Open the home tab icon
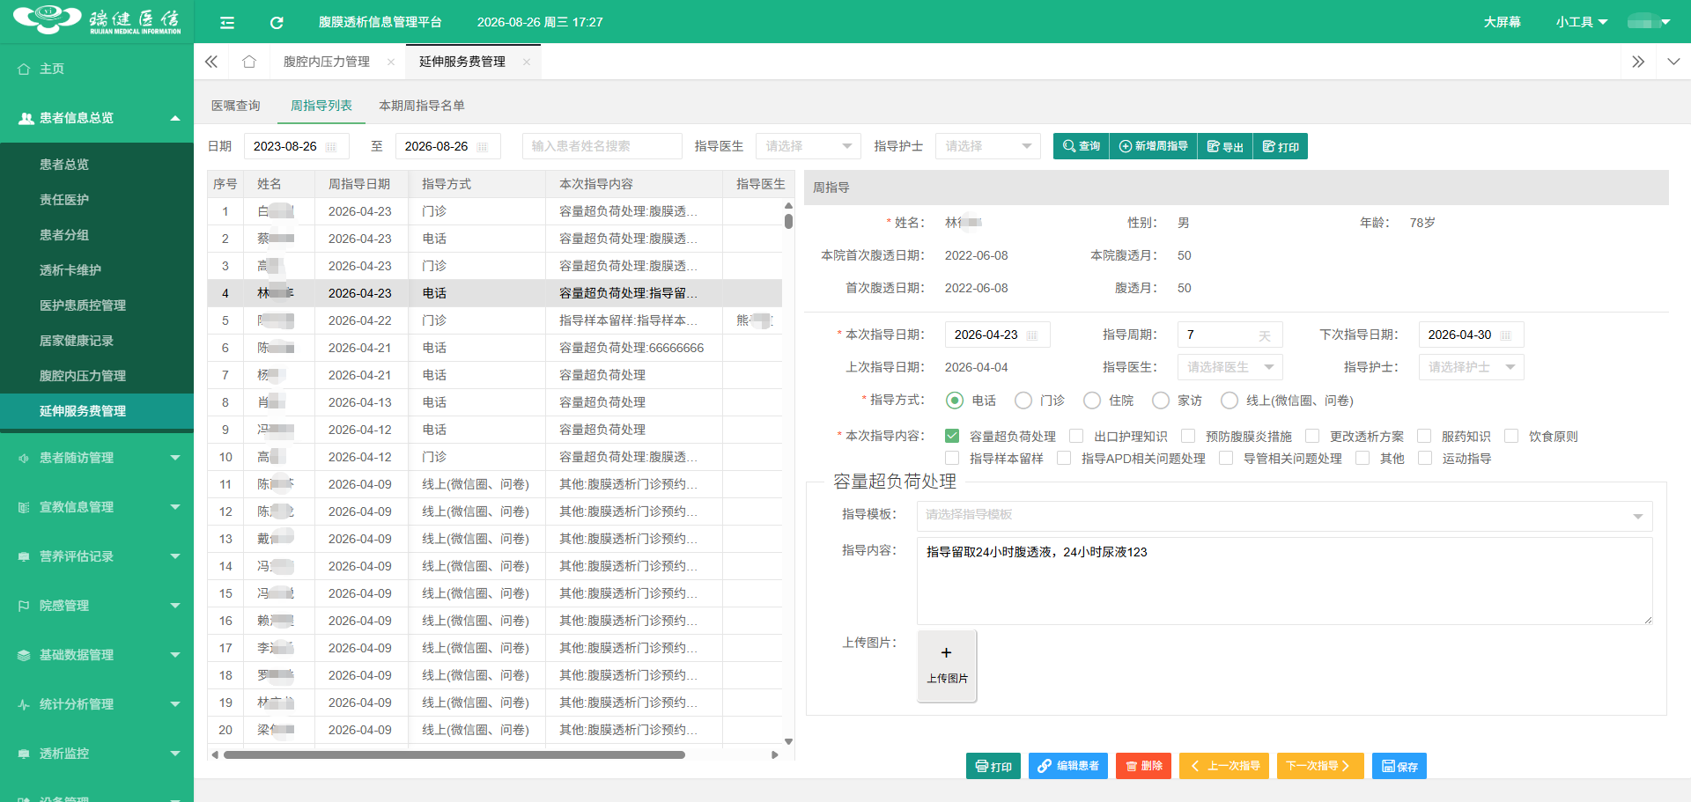Viewport: 1691px width, 802px height. pyautogui.click(x=249, y=62)
